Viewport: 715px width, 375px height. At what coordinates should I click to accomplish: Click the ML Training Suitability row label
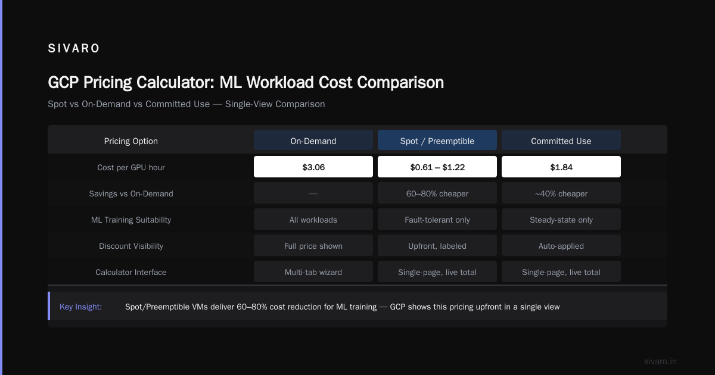(x=131, y=220)
